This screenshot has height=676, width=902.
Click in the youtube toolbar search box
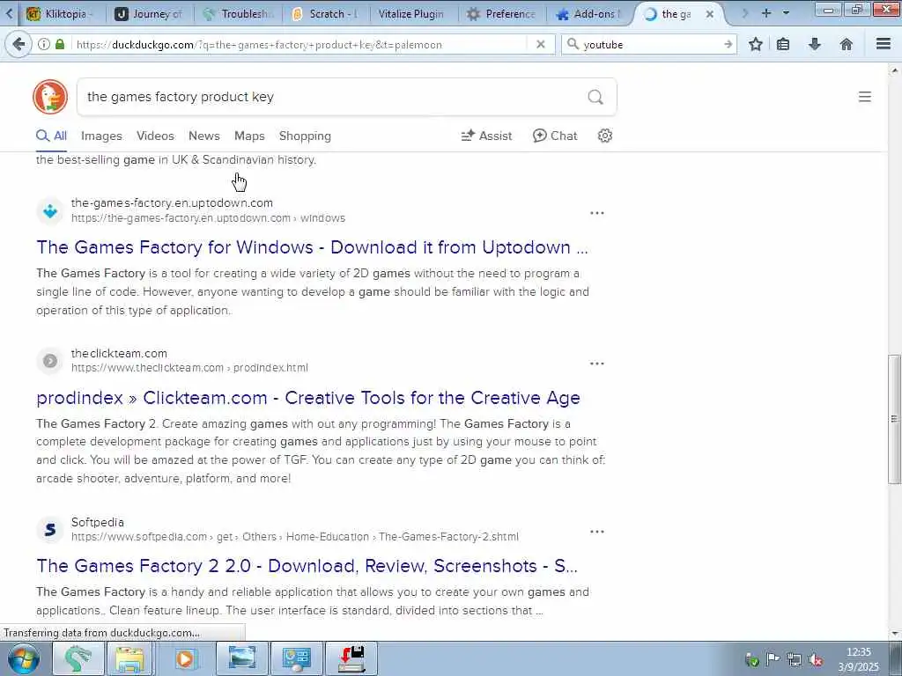tap(650, 44)
